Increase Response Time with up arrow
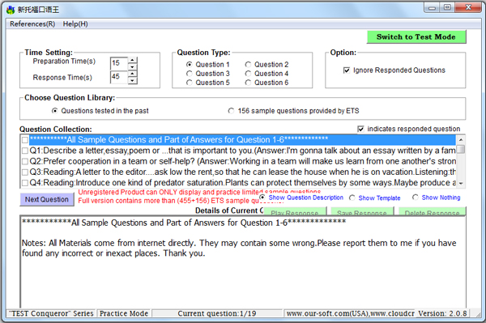Screen dimensions: 486x323 point(133,74)
